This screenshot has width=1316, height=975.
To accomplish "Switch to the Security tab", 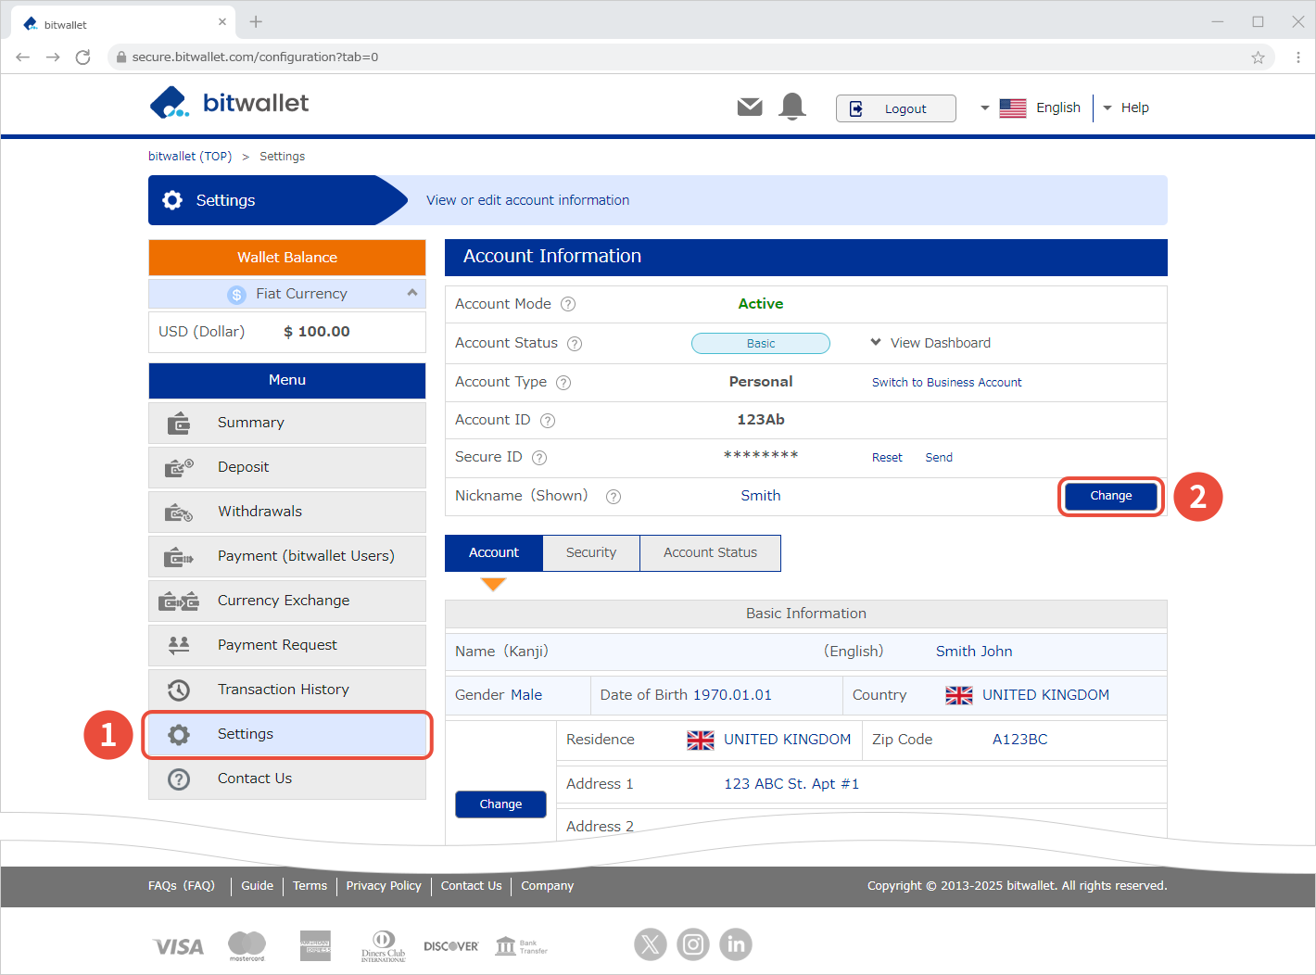I will coord(590,553).
